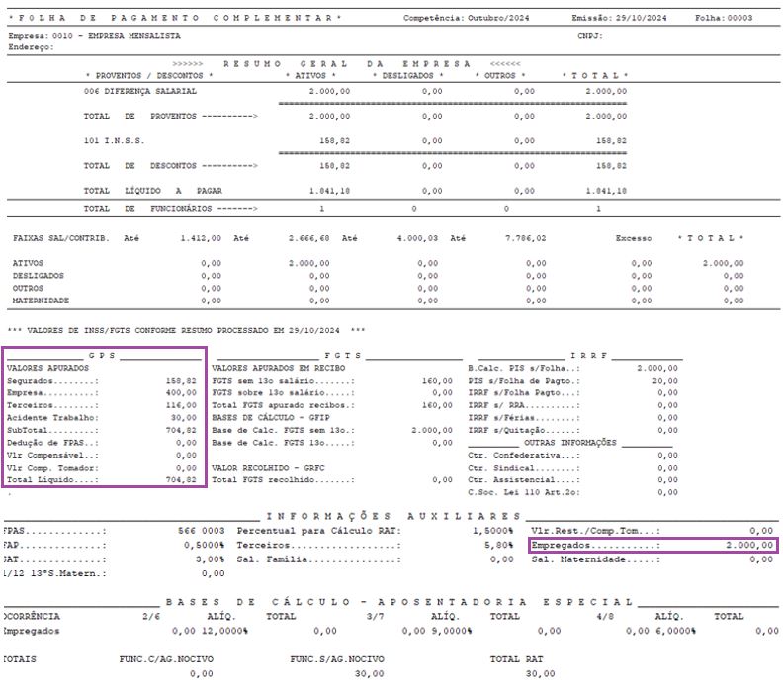Screen dimensions: 783x688
Task: Click the salary bracket value '1.412,00'
Action: click(x=201, y=238)
